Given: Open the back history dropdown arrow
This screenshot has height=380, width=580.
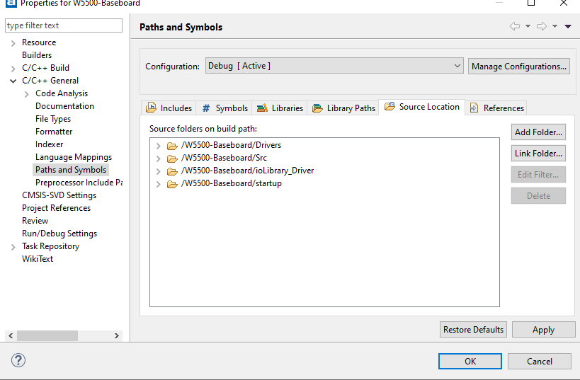Looking at the screenshot, I should [528, 26].
